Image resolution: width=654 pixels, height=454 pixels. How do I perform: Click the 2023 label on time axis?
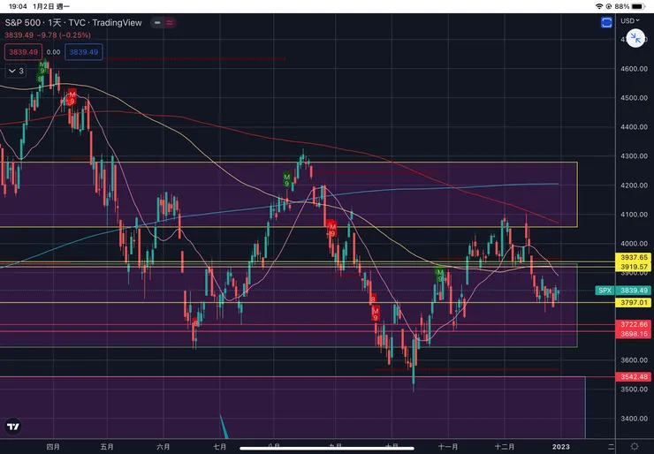click(560, 447)
